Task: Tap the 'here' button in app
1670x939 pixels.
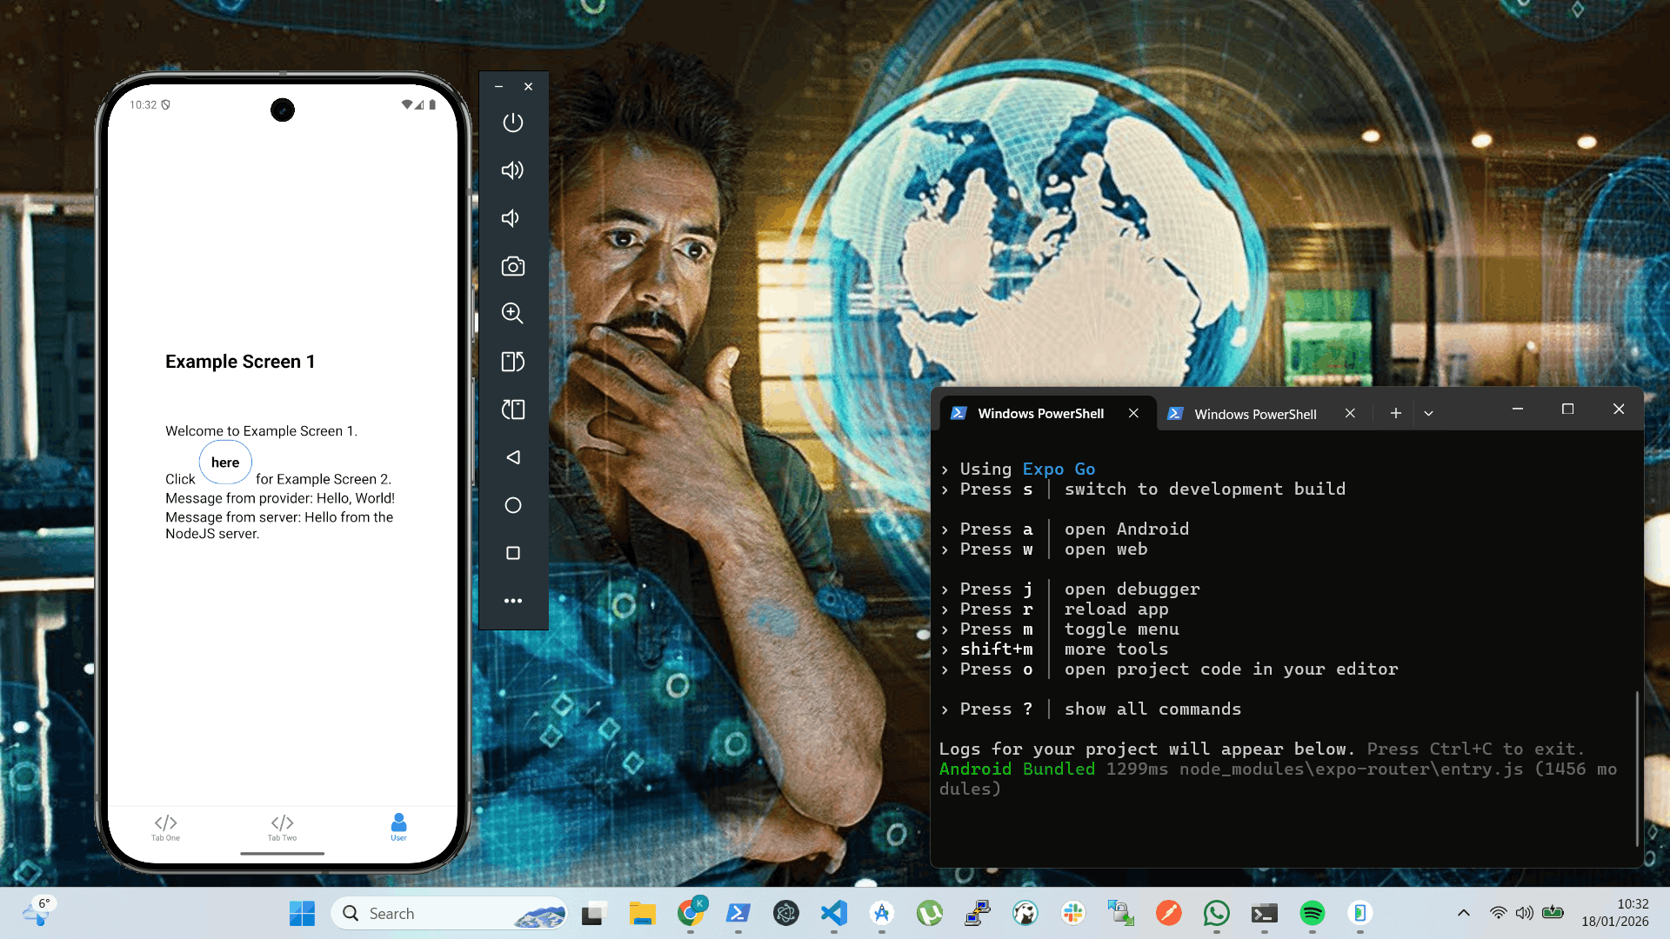Action: tap(225, 463)
